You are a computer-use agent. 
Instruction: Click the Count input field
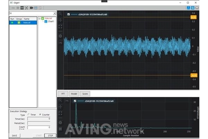point(39,128)
